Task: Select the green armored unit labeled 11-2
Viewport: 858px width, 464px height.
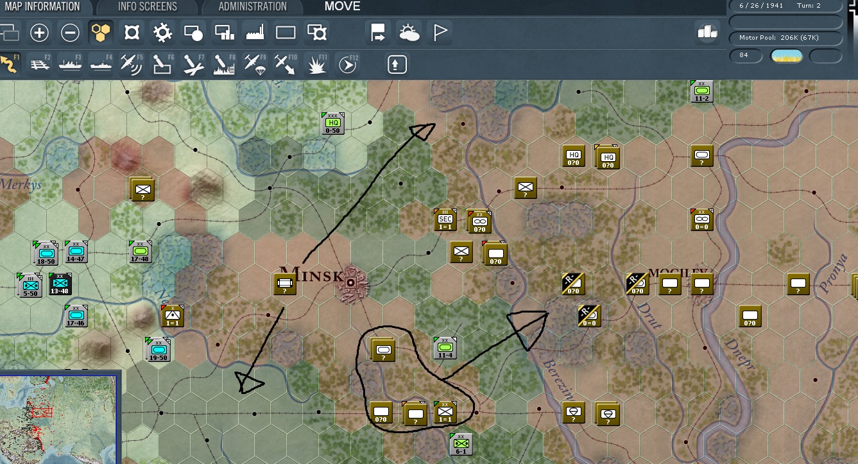Action: pos(701,92)
